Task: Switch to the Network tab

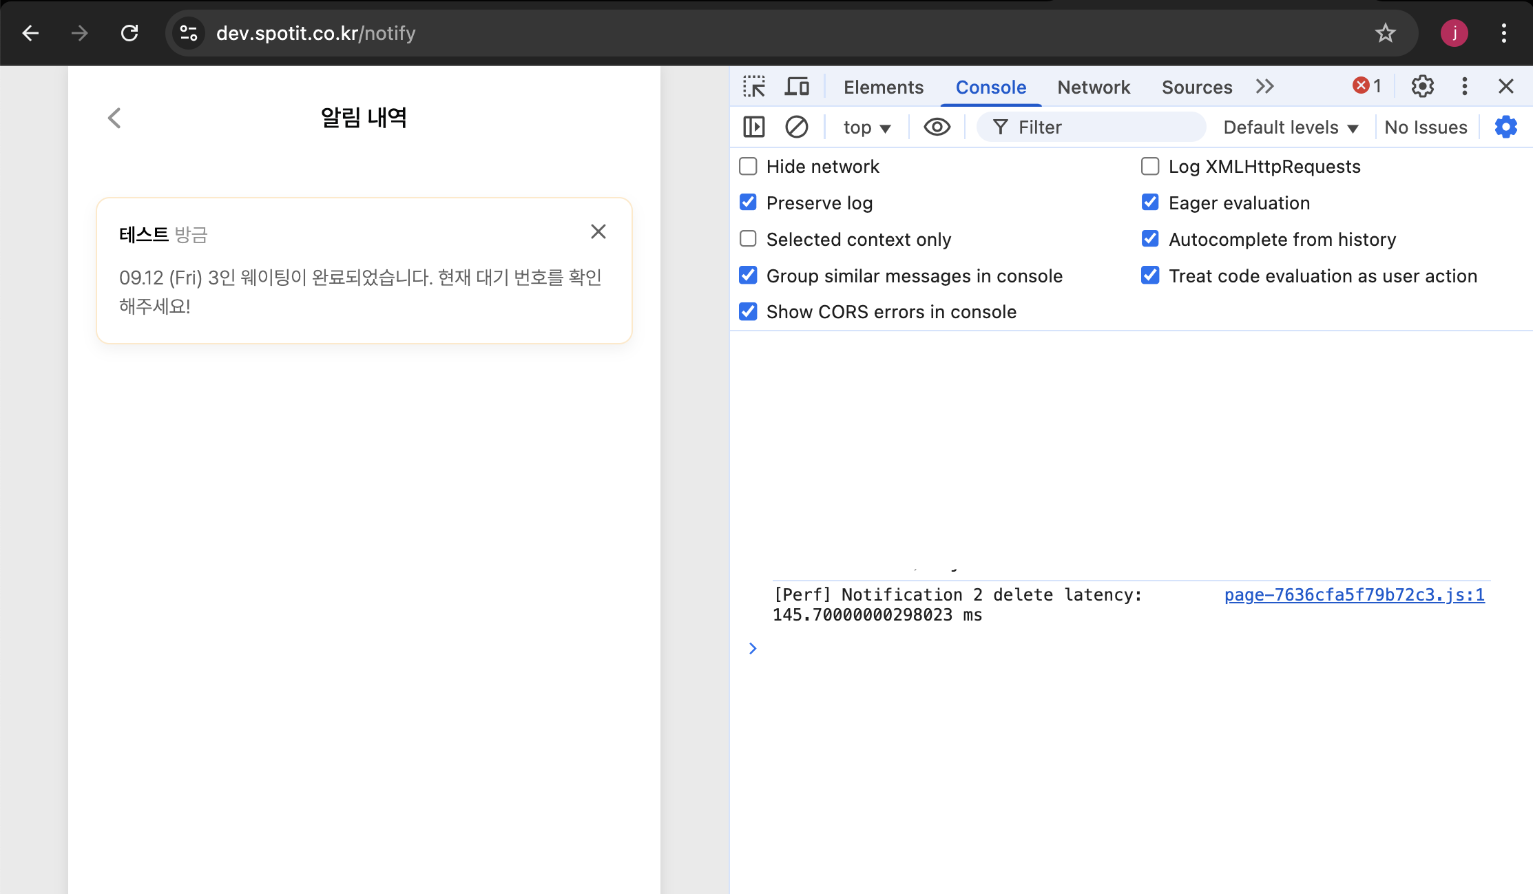Action: (x=1094, y=87)
